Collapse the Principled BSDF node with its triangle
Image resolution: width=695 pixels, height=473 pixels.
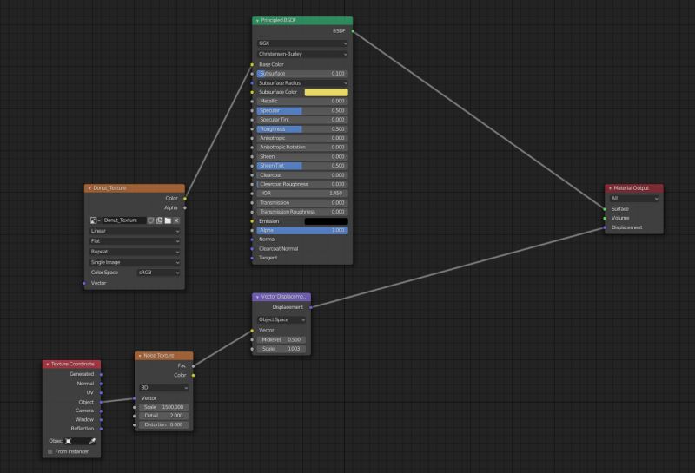257,20
